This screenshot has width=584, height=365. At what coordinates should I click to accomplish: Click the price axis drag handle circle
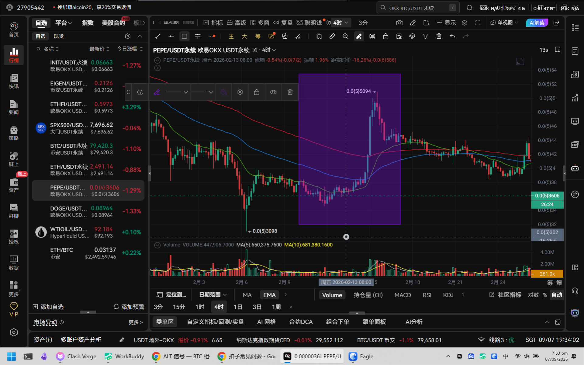[346, 237]
